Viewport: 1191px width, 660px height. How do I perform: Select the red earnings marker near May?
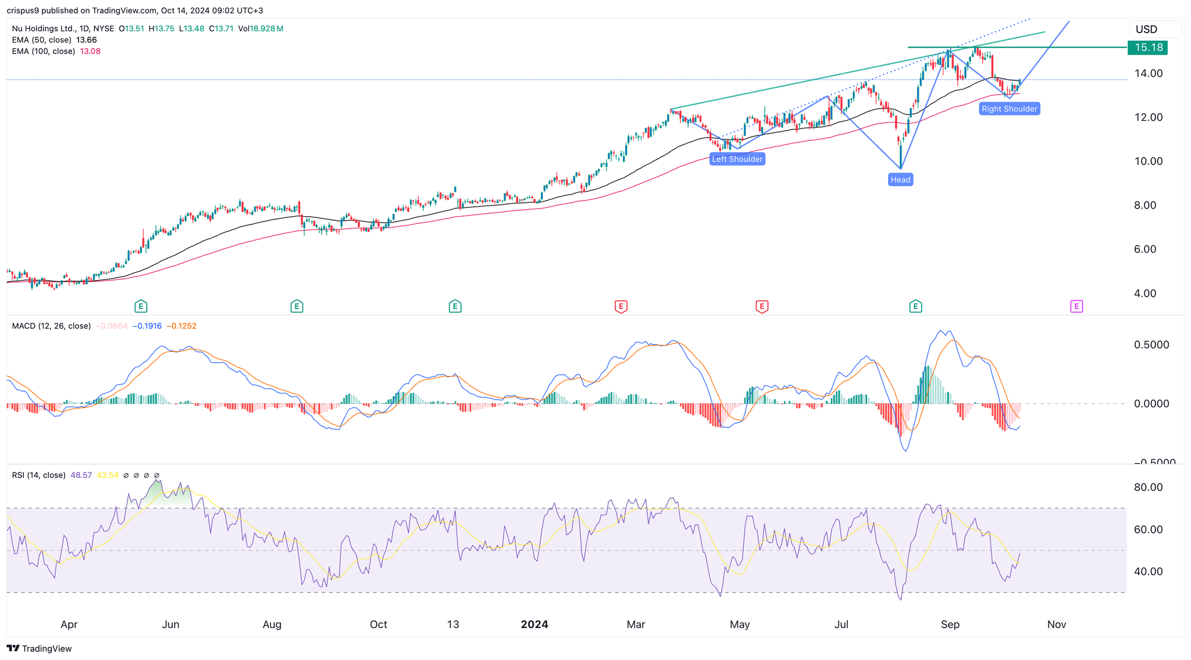(x=762, y=306)
